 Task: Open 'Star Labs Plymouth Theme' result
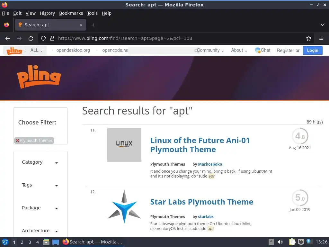(x=202, y=202)
